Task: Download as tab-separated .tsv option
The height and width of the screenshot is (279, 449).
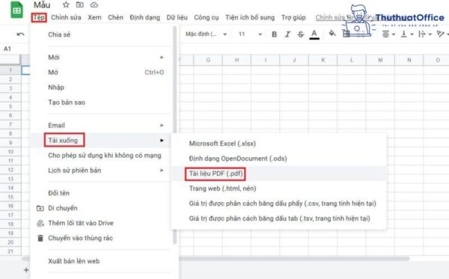Action: coord(279,218)
